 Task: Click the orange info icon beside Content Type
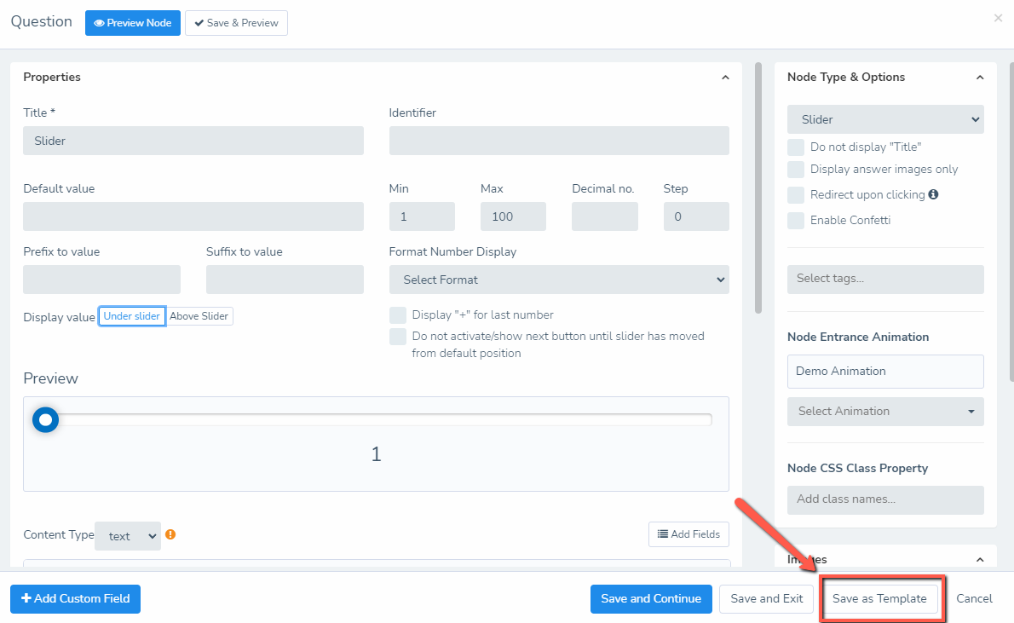point(170,535)
